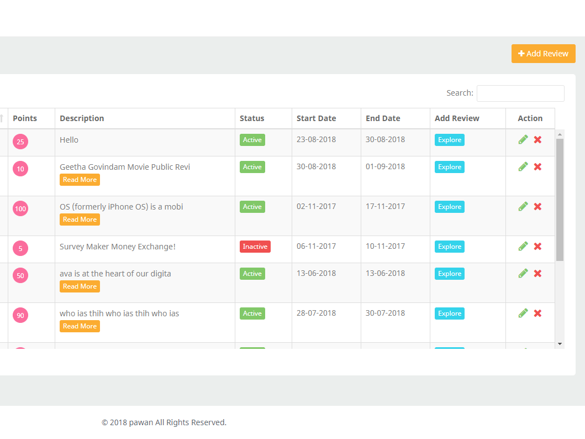
Task: Sort the table by Status column
Action: click(x=252, y=118)
